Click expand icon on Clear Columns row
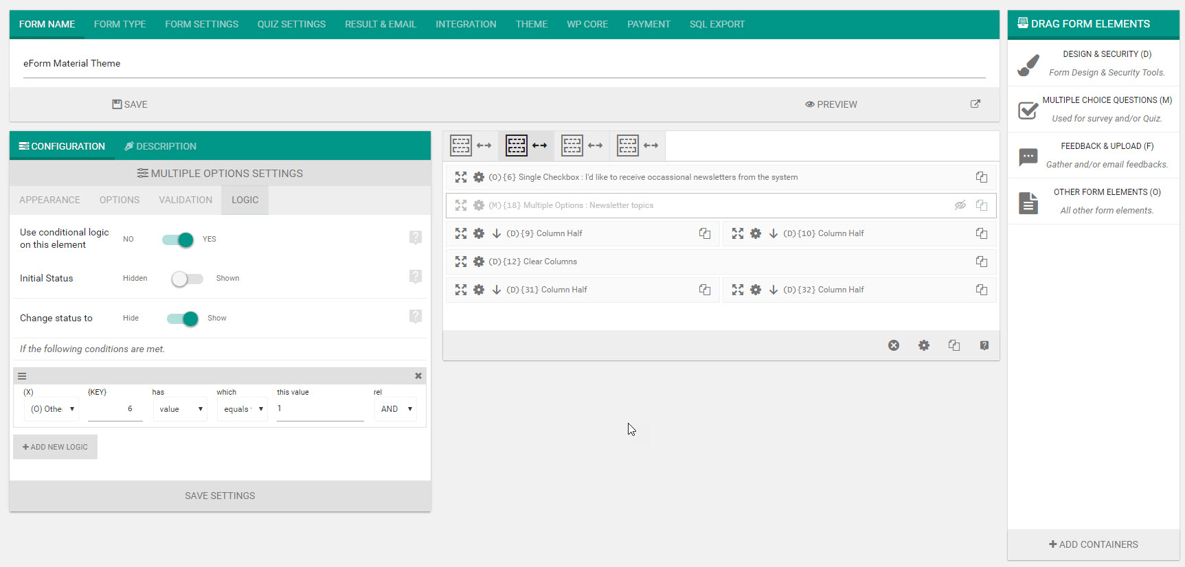The image size is (1185, 567). click(460, 262)
